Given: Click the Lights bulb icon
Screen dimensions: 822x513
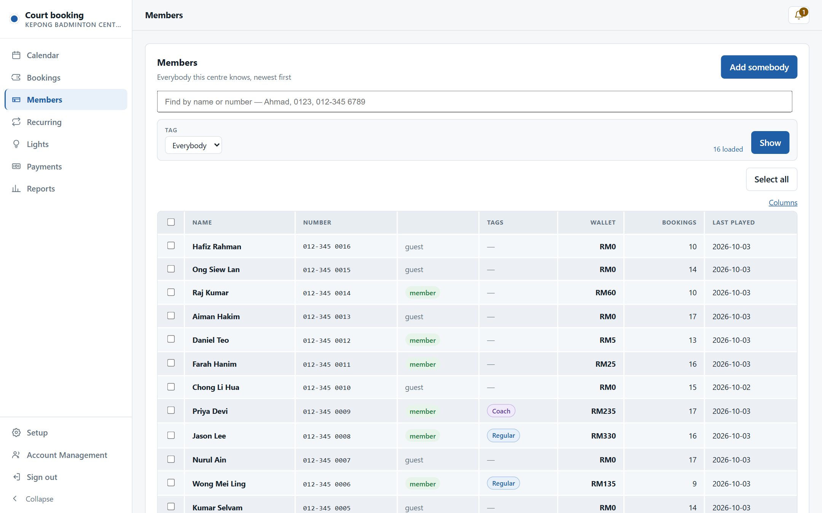Looking at the screenshot, I should [x=16, y=144].
